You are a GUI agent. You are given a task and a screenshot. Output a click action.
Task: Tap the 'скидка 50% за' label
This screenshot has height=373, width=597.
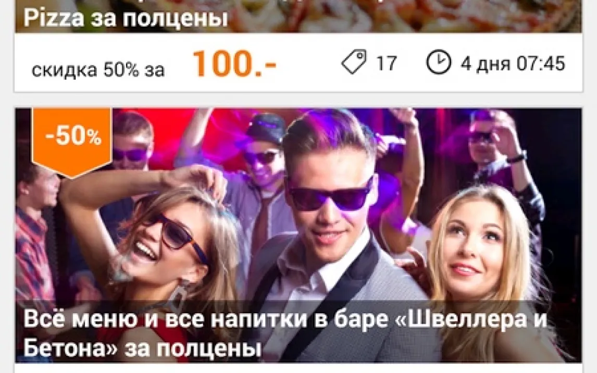pyautogui.click(x=98, y=70)
